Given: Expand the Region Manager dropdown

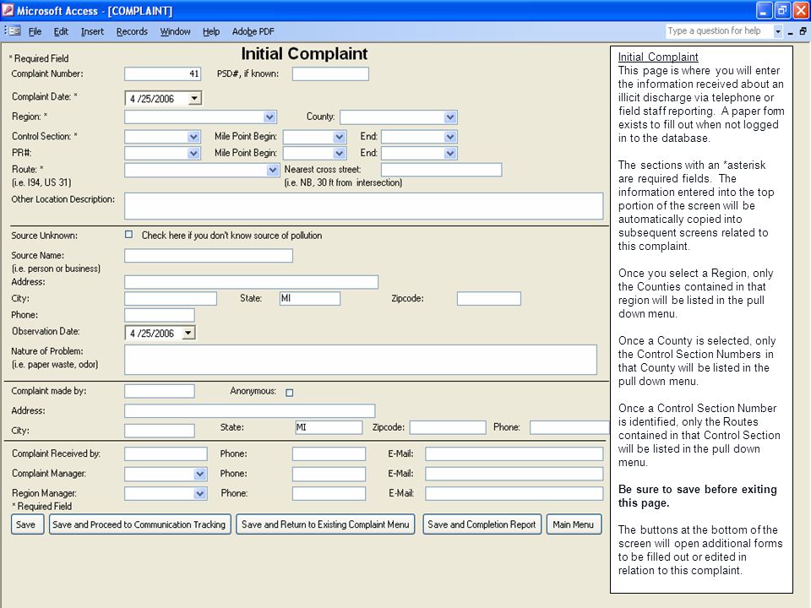Looking at the screenshot, I should coord(200,493).
